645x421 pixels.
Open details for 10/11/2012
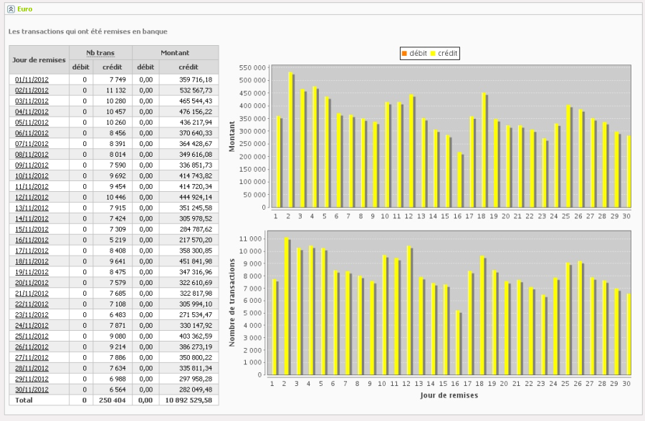point(32,176)
